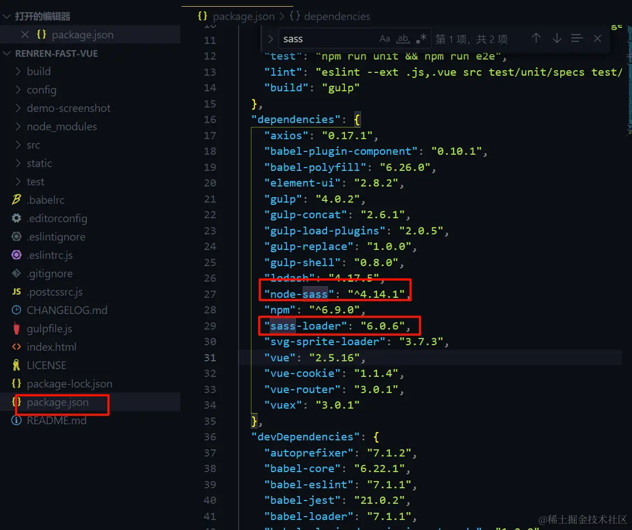The image size is (632, 530).
Task: Click the "babel-core" devDependency line
Action: tap(337, 468)
